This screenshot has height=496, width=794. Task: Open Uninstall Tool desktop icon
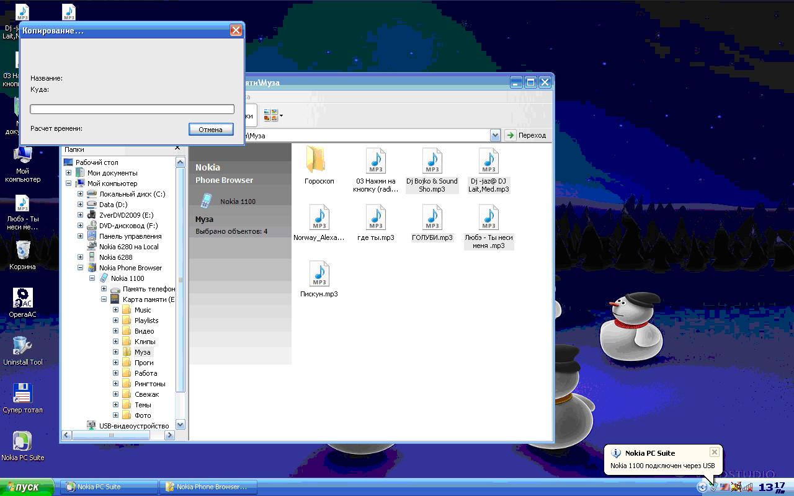[22, 347]
